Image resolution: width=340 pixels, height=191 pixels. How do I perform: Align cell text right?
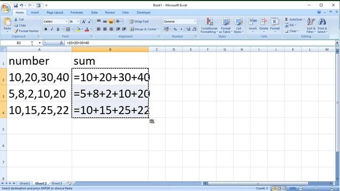coord(111,29)
